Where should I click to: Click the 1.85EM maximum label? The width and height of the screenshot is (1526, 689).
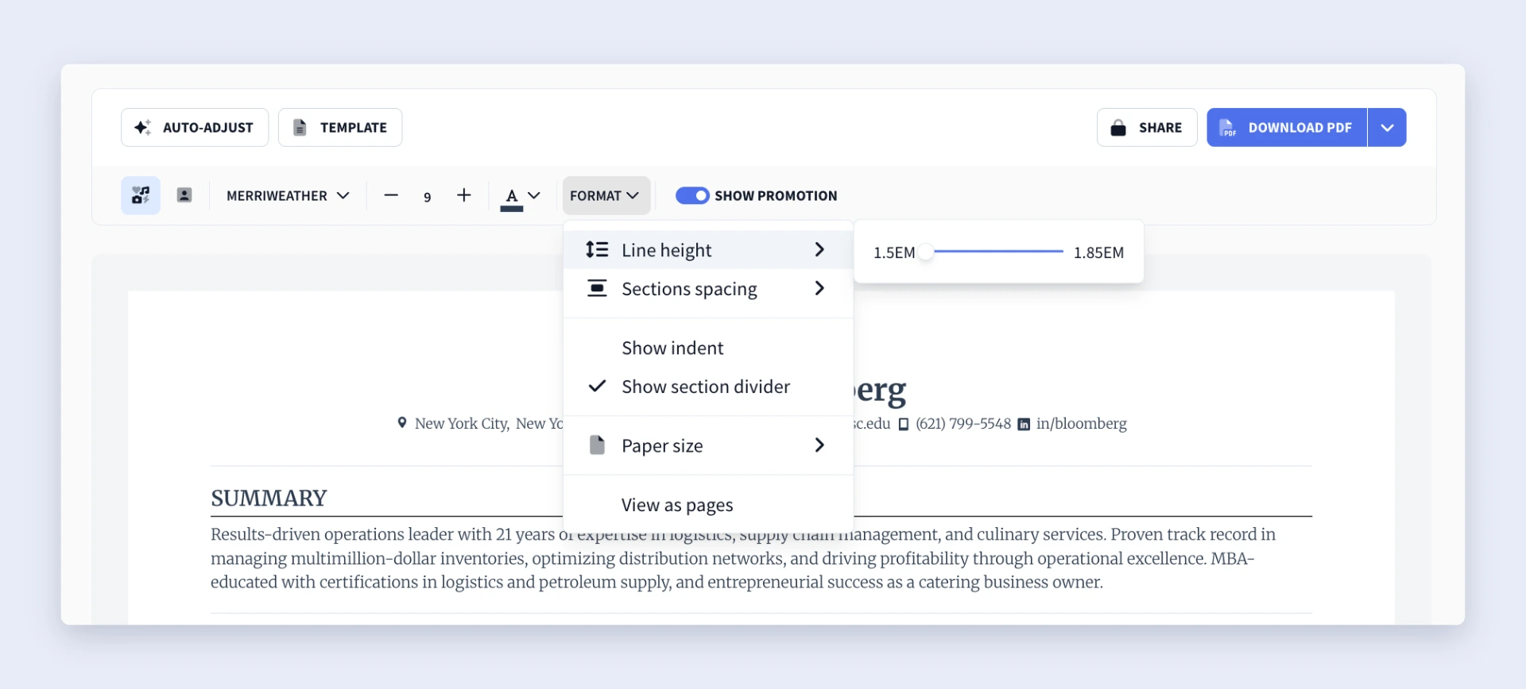click(x=1098, y=252)
